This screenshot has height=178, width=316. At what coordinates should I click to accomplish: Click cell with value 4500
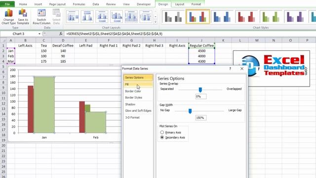click(x=201, y=51)
